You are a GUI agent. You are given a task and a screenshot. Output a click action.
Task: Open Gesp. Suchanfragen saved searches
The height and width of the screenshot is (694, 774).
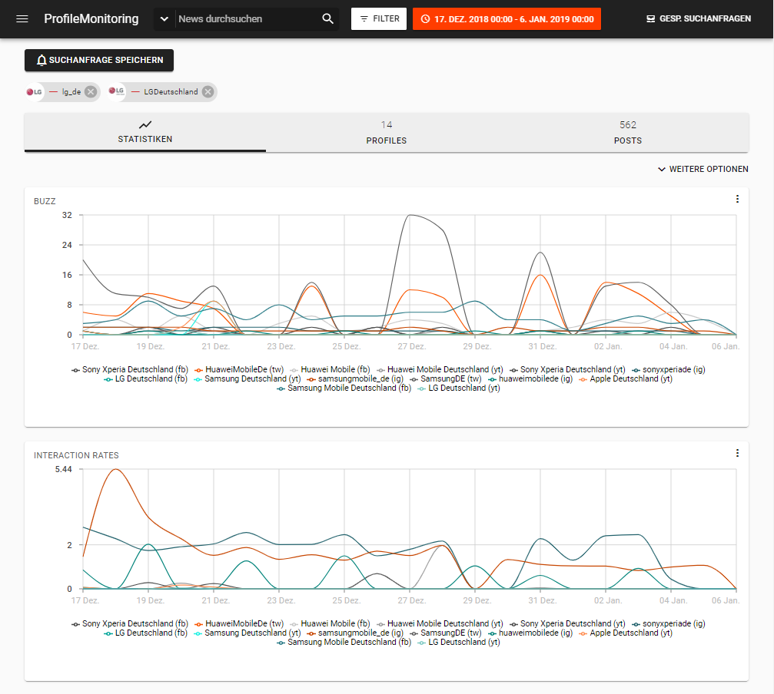click(x=699, y=18)
